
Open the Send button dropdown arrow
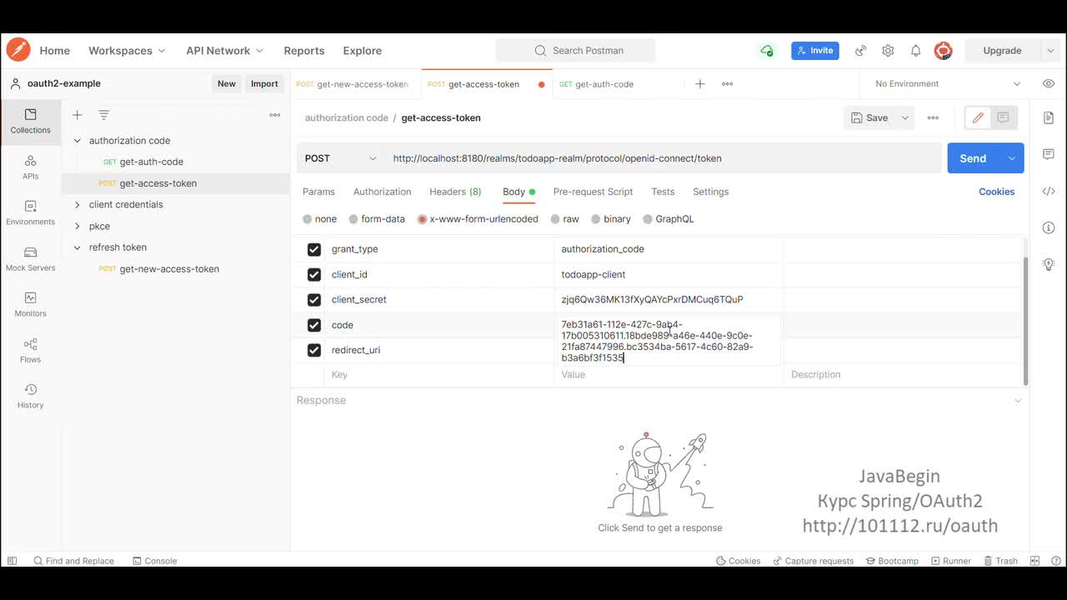coord(1012,158)
